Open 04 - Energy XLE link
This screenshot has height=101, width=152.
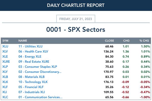[x=30, y=57]
